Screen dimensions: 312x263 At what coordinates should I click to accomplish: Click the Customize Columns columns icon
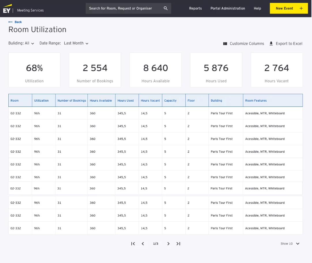[225, 43]
